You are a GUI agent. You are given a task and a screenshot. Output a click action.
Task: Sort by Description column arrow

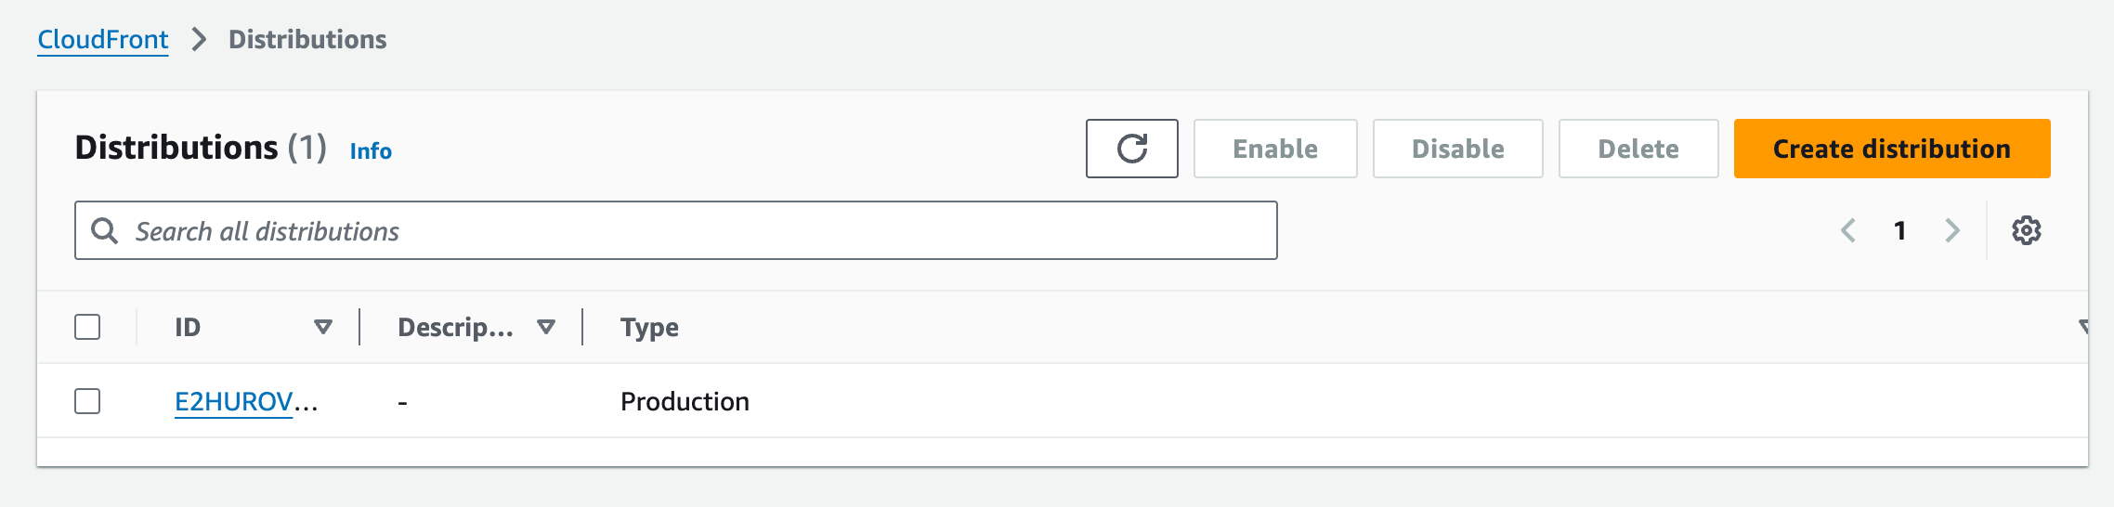click(546, 327)
